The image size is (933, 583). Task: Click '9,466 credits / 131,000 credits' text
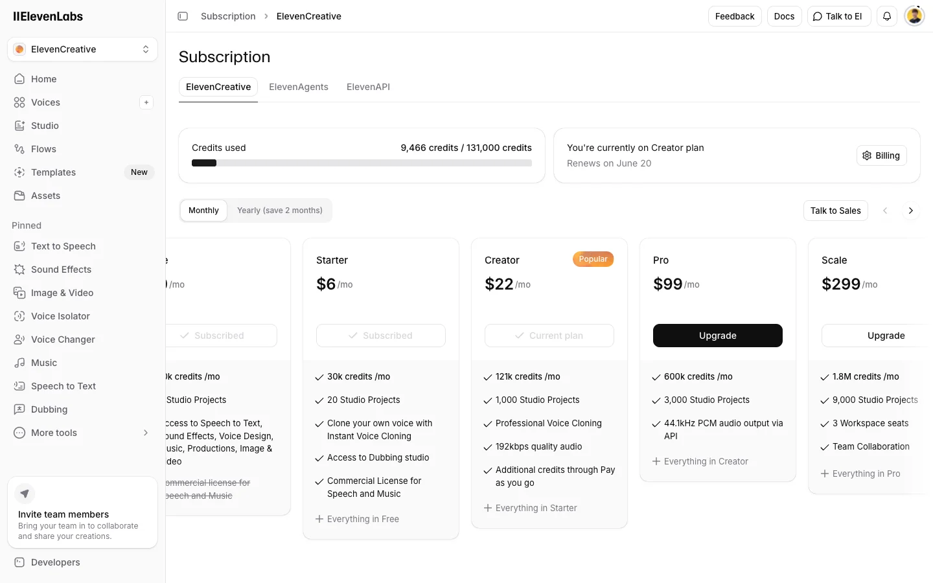point(466,148)
